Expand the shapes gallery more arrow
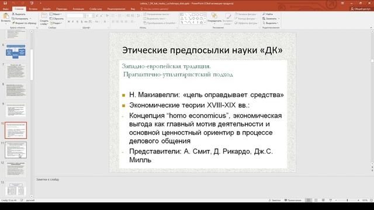 (x=205, y=23)
